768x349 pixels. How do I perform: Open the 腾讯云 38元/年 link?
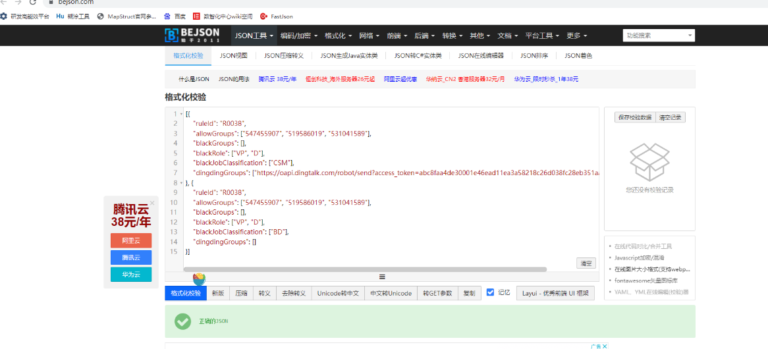pyautogui.click(x=278, y=79)
